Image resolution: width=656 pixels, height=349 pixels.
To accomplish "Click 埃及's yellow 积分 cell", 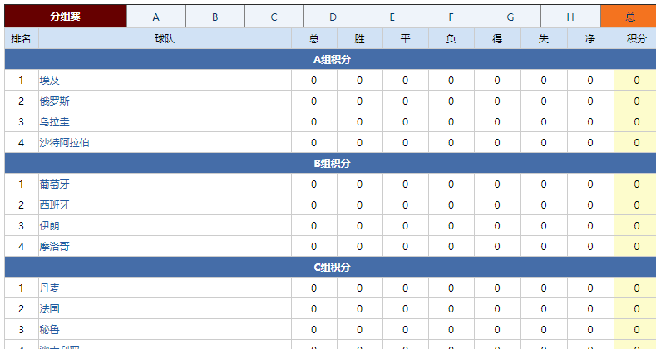I will pyautogui.click(x=636, y=81).
